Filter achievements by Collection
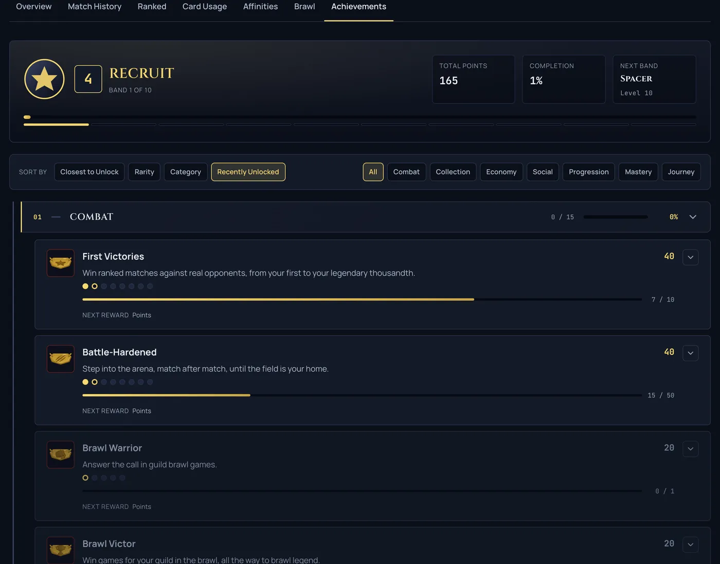Screen dimensions: 720x564 coord(453,172)
